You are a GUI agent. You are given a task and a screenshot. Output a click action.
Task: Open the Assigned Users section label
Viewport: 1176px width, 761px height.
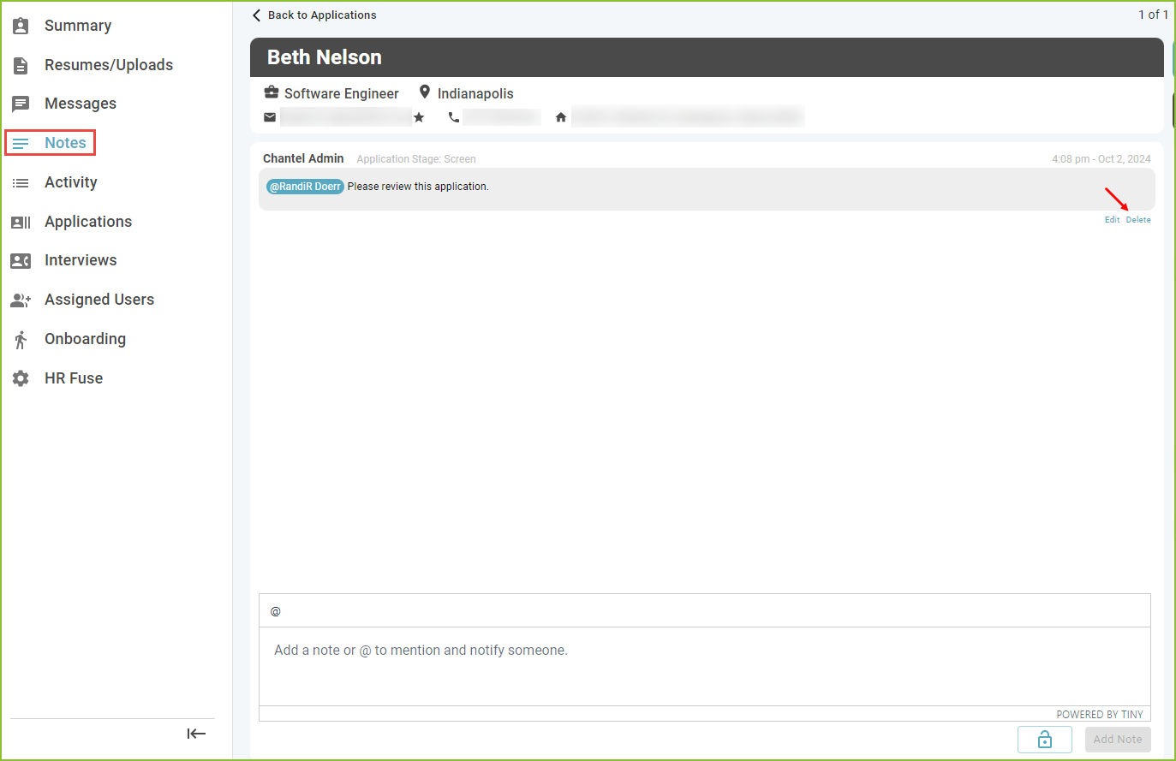[99, 300]
